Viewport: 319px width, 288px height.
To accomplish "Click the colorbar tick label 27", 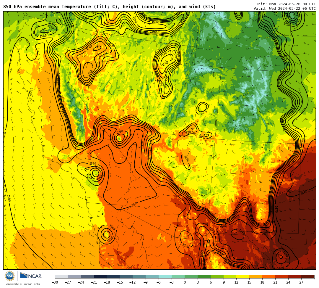I will (x=302, y=282).
